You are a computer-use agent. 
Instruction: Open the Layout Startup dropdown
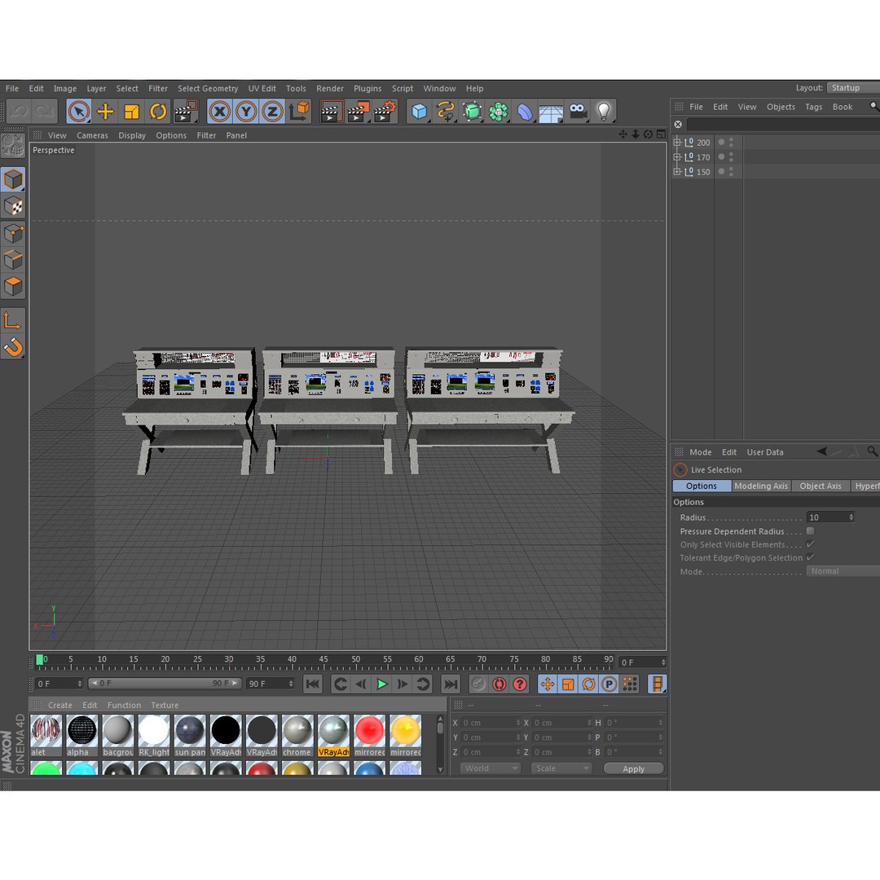[x=853, y=88]
